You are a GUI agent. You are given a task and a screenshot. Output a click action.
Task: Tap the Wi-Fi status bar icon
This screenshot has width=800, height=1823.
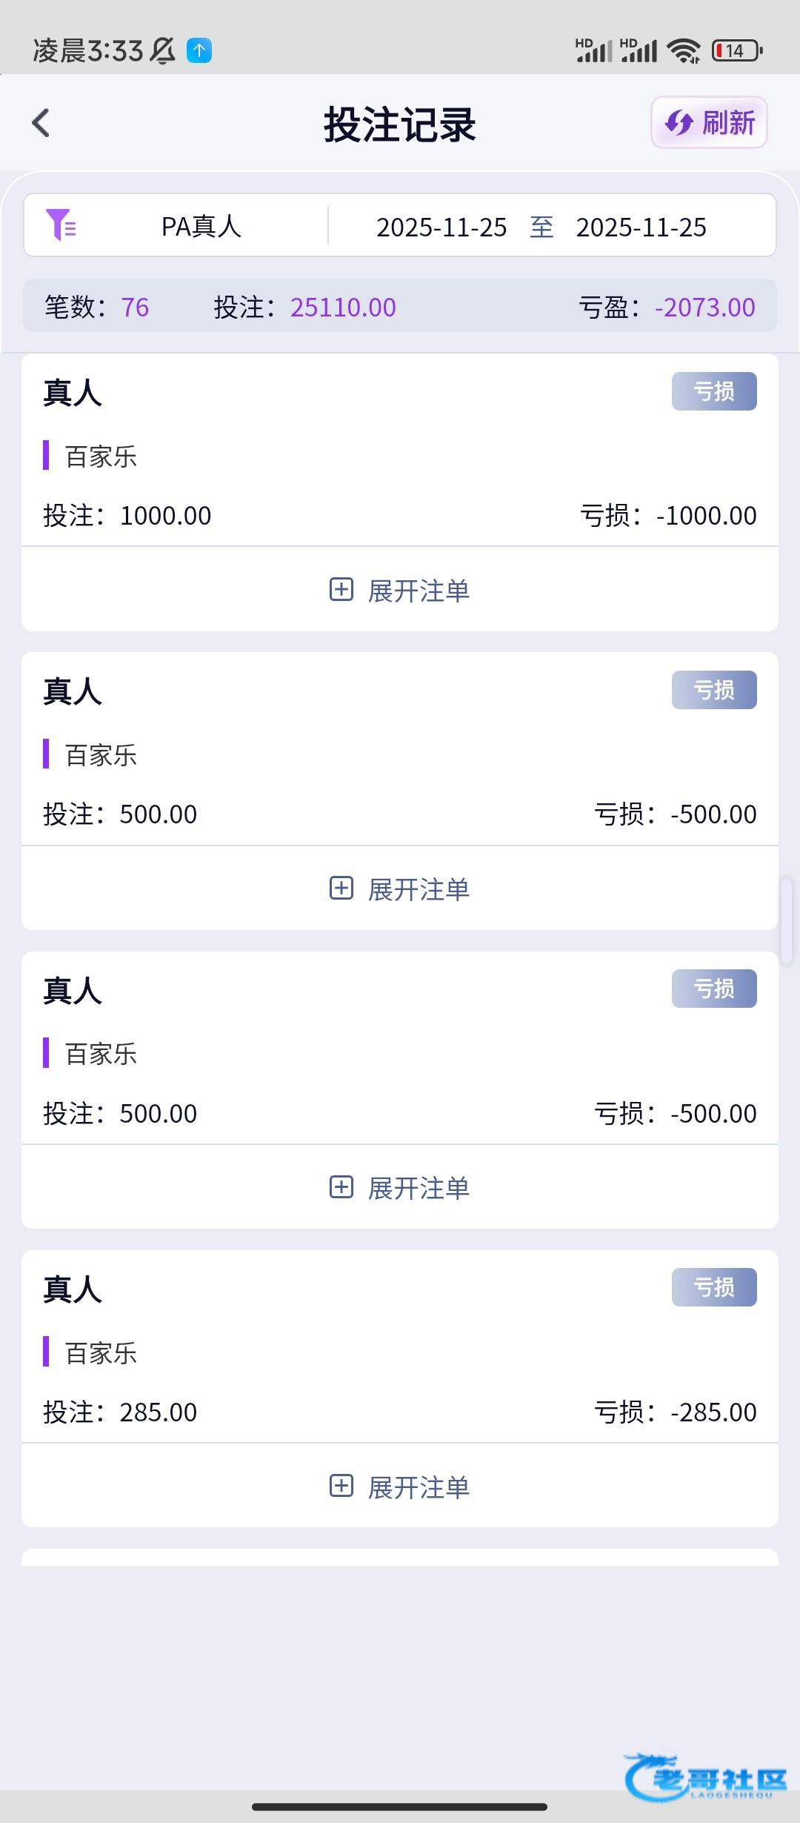coord(683,50)
